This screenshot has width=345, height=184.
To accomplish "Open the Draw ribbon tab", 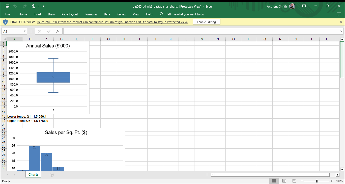I will 51,14.
